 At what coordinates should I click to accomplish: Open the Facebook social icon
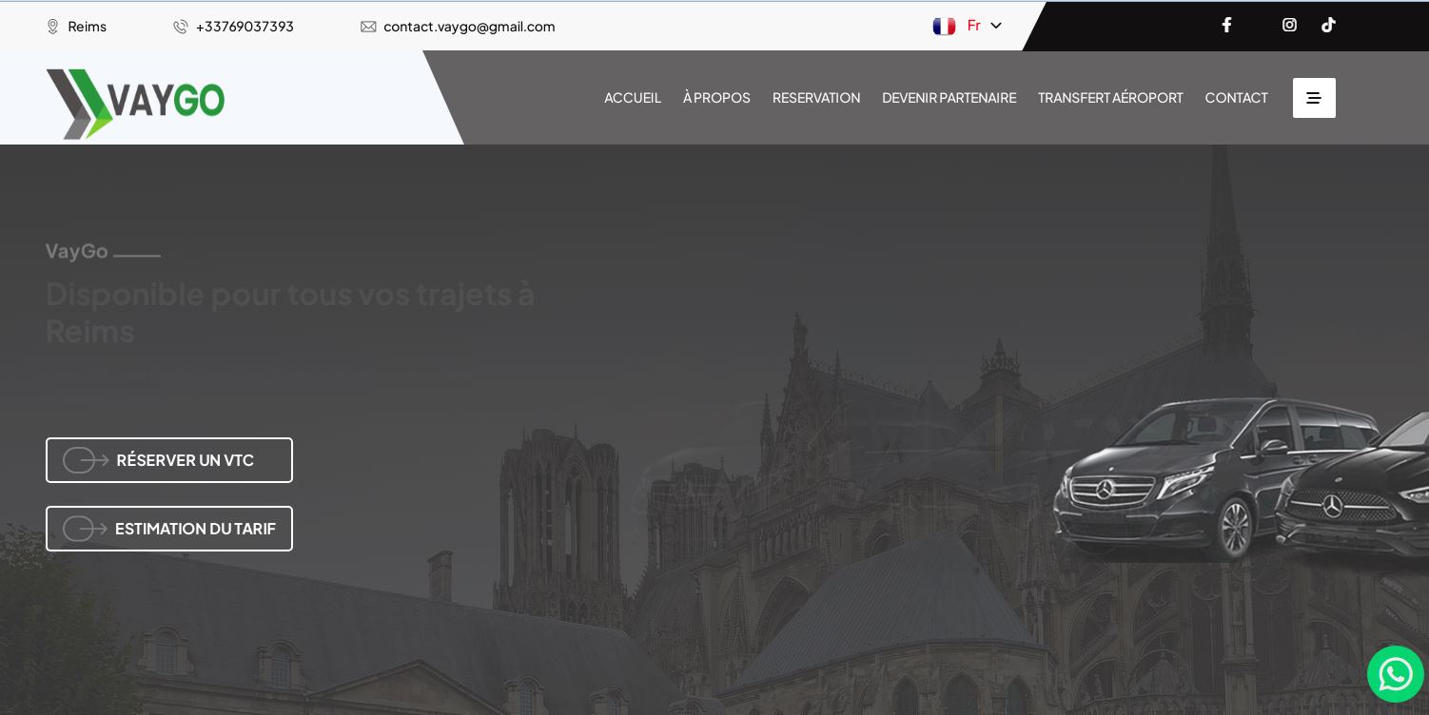coord(1226,25)
